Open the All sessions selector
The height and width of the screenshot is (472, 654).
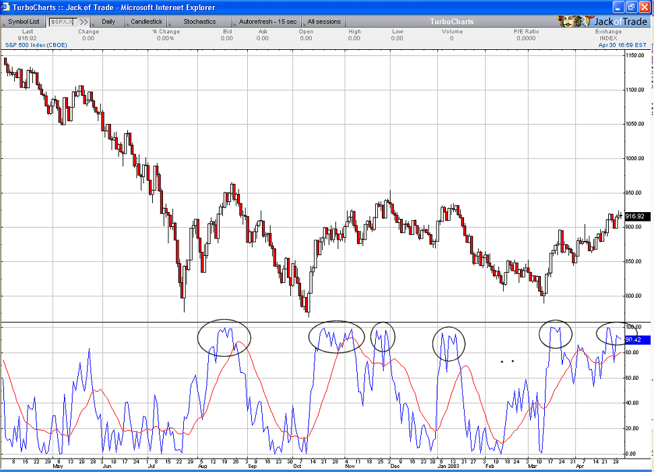pos(324,22)
